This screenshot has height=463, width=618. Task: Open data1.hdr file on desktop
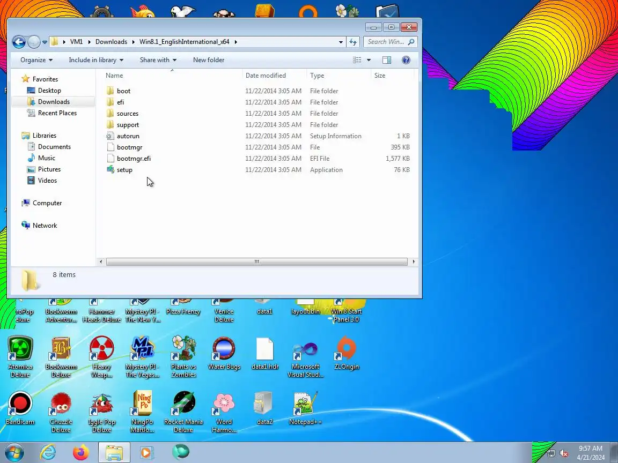265,353
